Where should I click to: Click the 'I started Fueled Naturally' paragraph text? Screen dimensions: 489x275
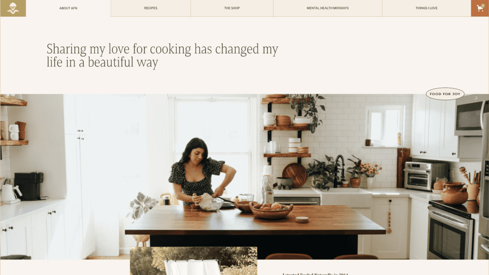[315, 274]
